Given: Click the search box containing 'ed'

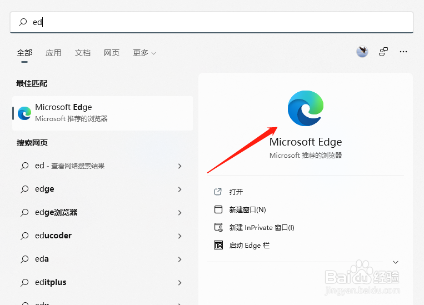Looking at the screenshot, I should 212,22.
